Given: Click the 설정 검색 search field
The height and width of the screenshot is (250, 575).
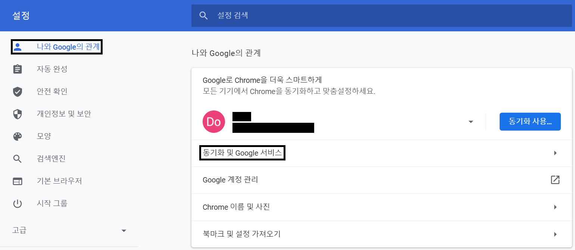Looking at the screenshot, I should [x=382, y=16].
